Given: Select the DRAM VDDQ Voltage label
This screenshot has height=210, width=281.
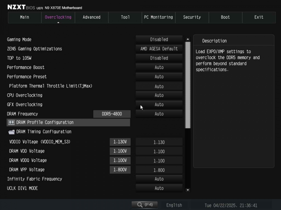Looking at the screenshot, I should tap(28, 160).
